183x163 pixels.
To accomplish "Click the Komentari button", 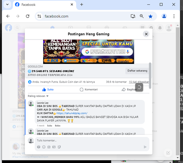I will (x=89, y=90).
